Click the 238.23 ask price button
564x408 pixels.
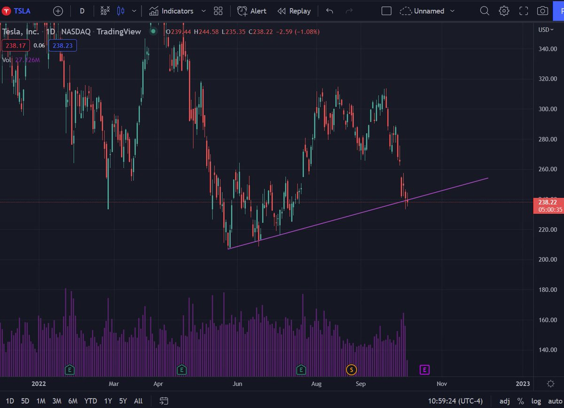click(x=62, y=46)
